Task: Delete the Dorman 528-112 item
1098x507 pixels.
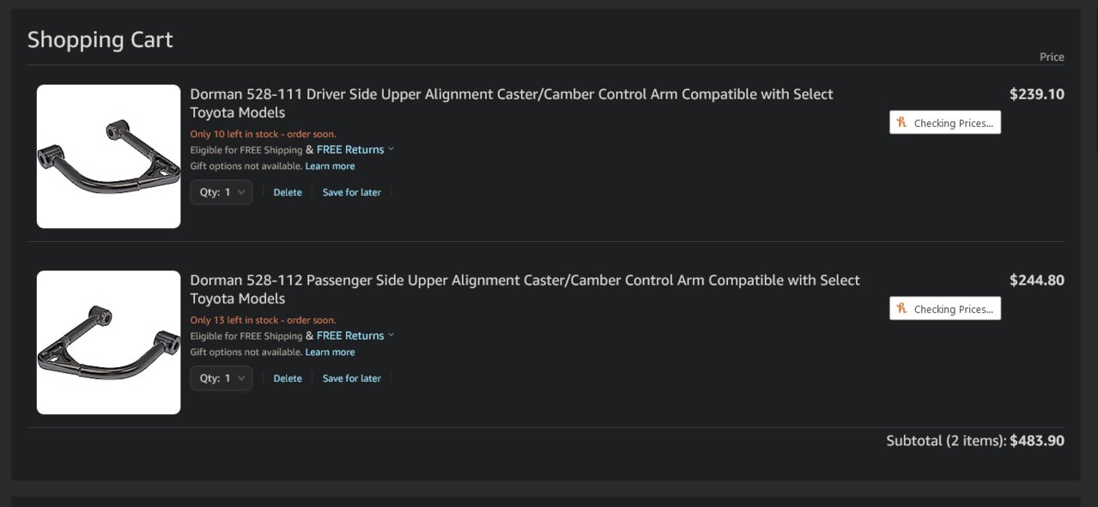Action: (288, 378)
